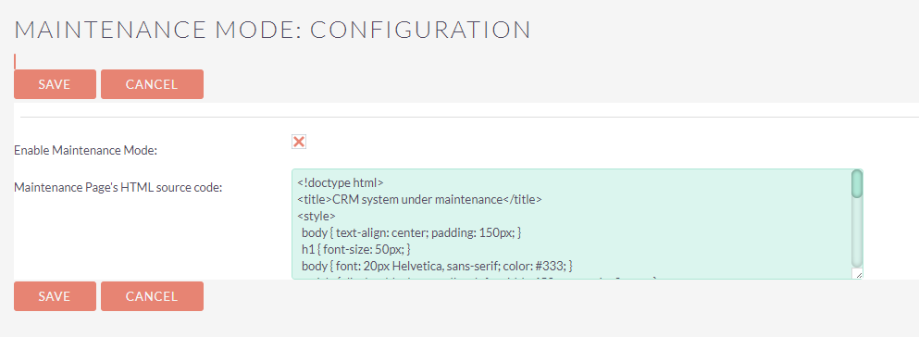Click the top SAVE button
The width and height of the screenshot is (919, 337).
coord(56,84)
